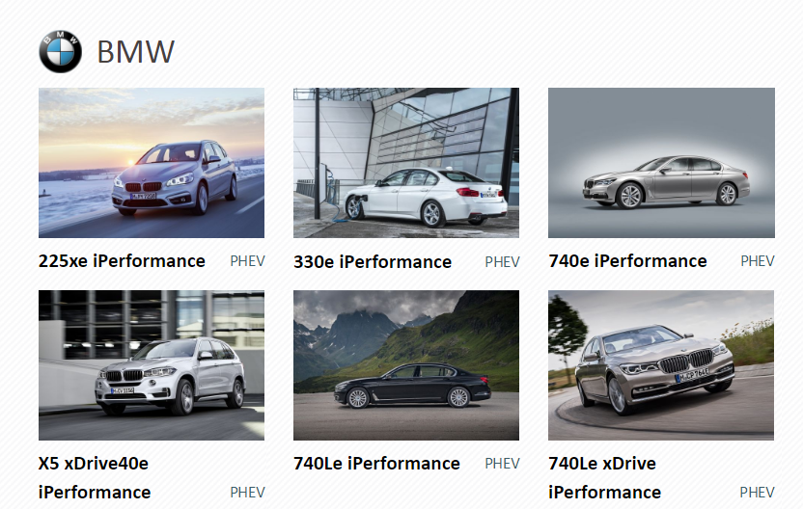Screen dimensions: 803x509
Task: Click the PHEV tag beside 740Le xDrive
Action: click(758, 493)
